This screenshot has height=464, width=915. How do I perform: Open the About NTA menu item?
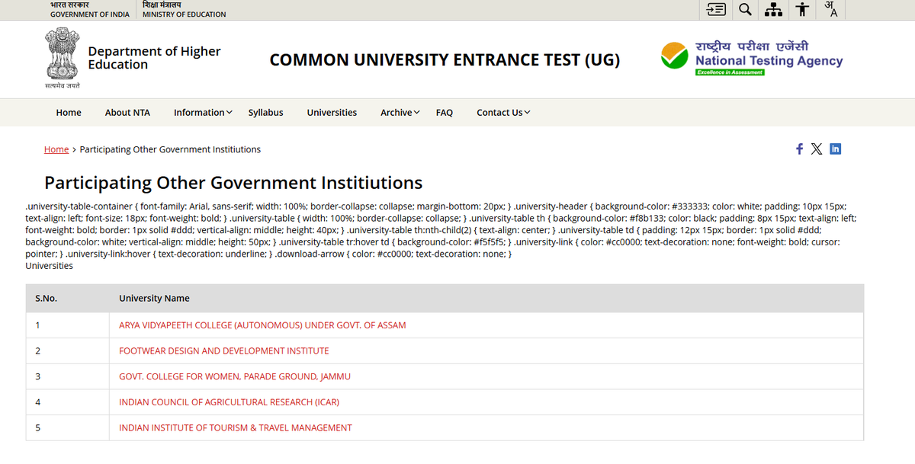pos(127,112)
